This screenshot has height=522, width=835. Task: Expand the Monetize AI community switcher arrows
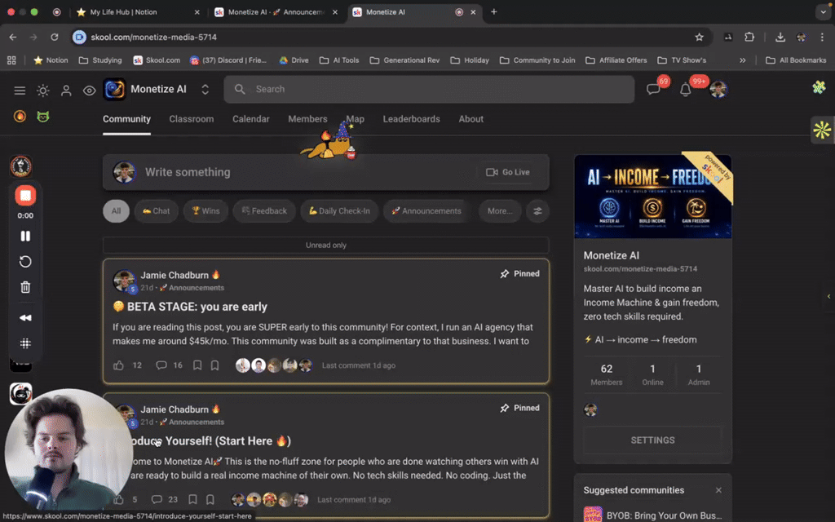point(205,90)
